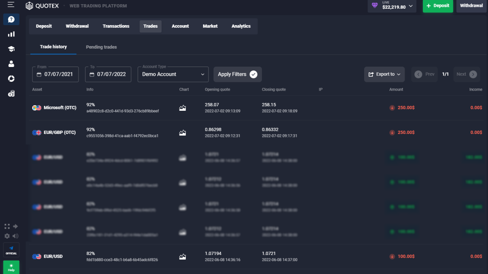
Task: Open the Account Type dropdown
Action: click(x=173, y=74)
